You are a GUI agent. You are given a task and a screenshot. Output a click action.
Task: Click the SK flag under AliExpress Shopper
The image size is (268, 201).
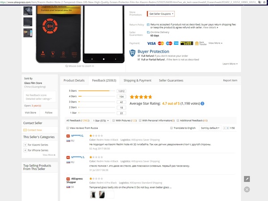(x=68, y=187)
